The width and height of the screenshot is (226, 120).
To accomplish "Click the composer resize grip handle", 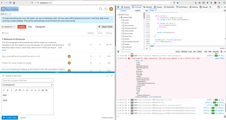I will click(x=57, y=72).
